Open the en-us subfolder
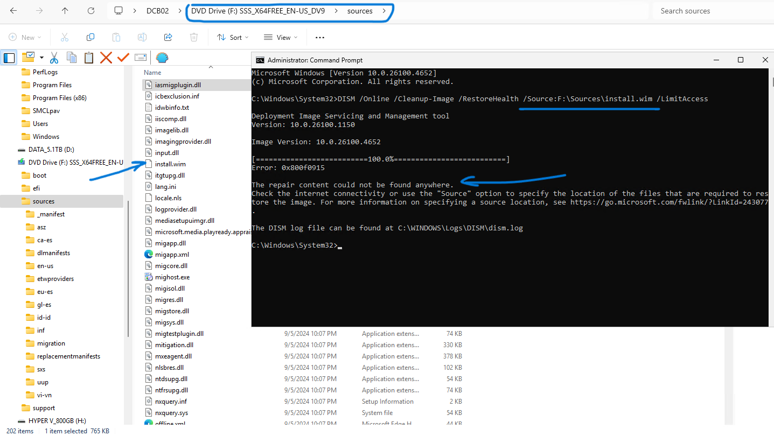774x436 pixels. pos(45,266)
